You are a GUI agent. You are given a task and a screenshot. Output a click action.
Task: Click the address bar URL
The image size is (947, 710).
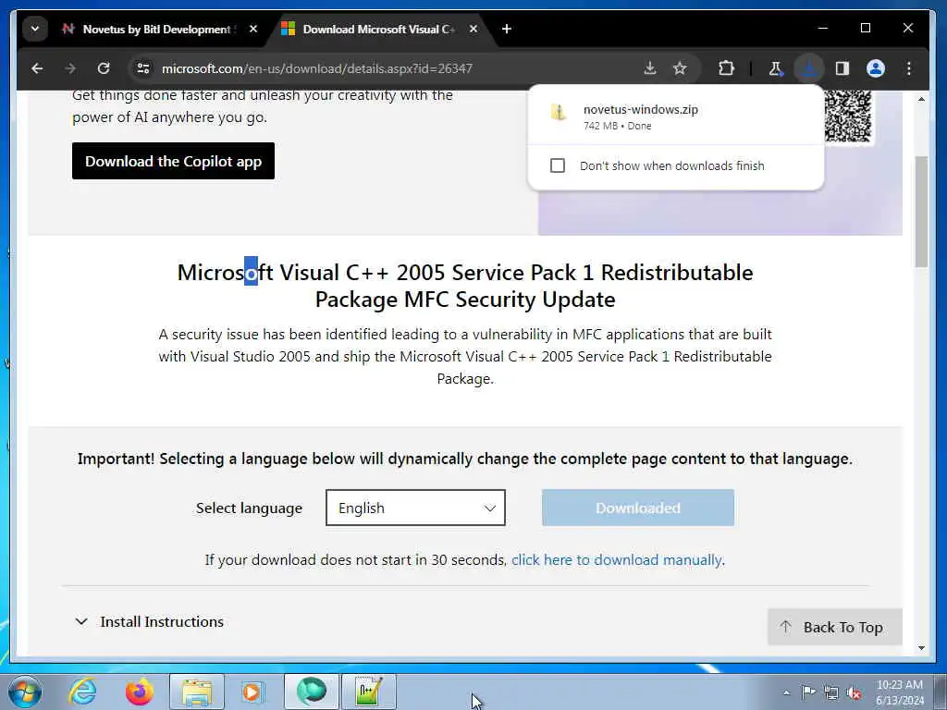(x=317, y=68)
